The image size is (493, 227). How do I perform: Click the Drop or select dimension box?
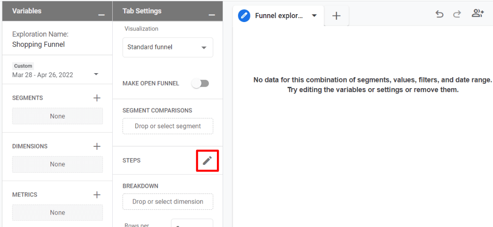168,201
